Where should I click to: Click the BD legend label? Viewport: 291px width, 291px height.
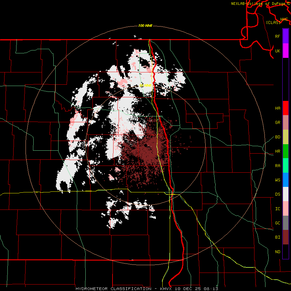click(x=277, y=137)
